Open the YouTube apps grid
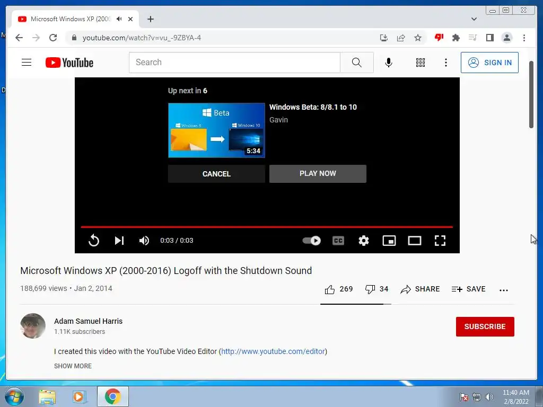The height and width of the screenshot is (407, 543). click(x=421, y=63)
